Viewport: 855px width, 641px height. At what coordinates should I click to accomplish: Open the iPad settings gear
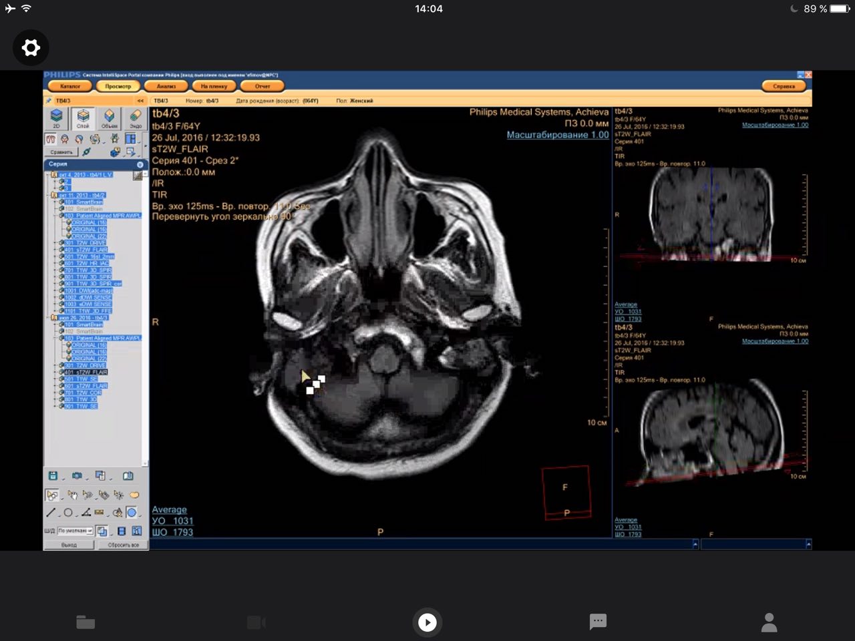(31, 47)
